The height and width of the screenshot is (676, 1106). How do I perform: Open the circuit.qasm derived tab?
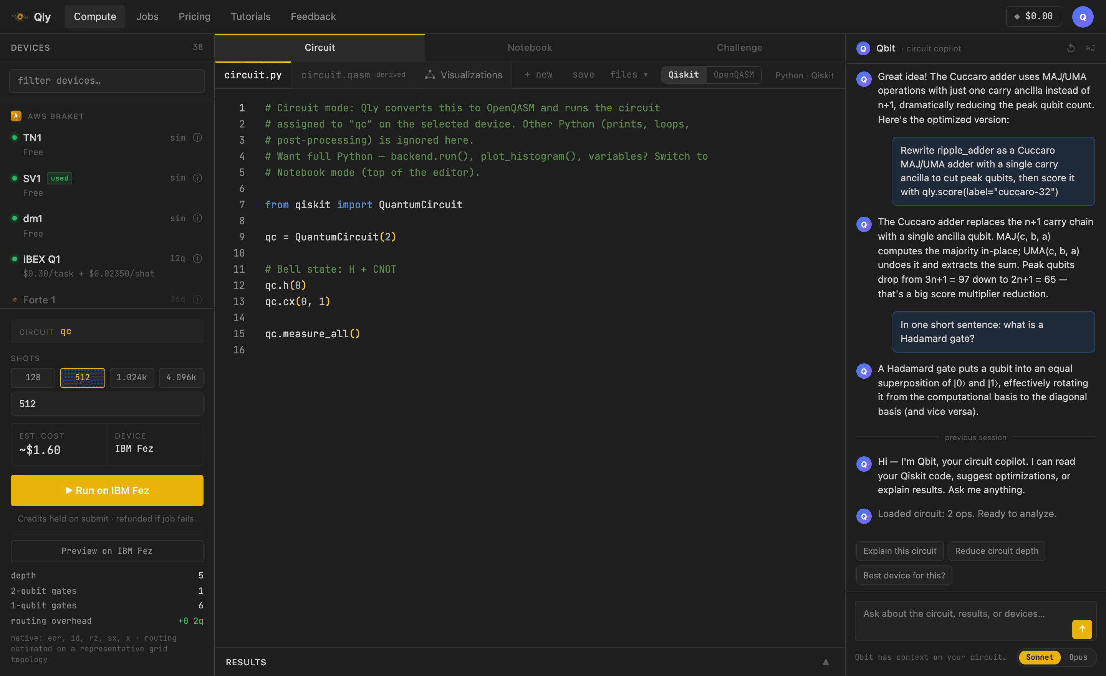click(x=353, y=75)
